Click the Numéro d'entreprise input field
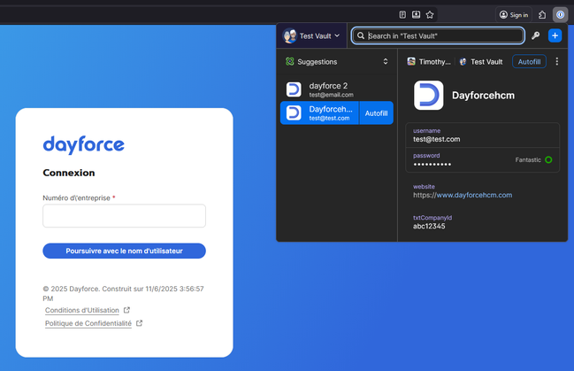 pyautogui.click(x=124, y=216)
